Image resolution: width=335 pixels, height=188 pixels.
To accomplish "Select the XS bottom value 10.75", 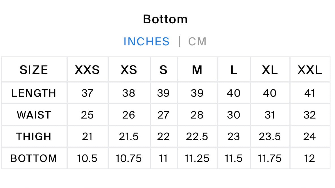I will (x=129, y=159).
